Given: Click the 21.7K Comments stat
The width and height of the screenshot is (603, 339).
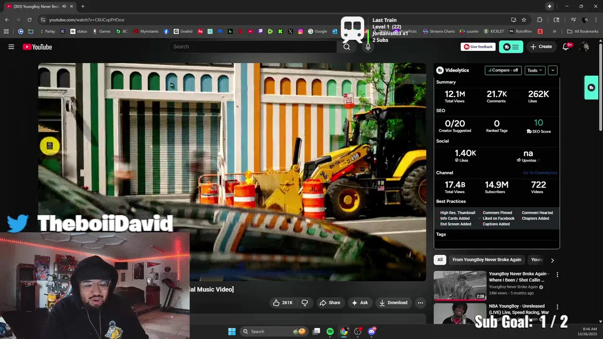Looking at the screenshot, I should (497, 97).
